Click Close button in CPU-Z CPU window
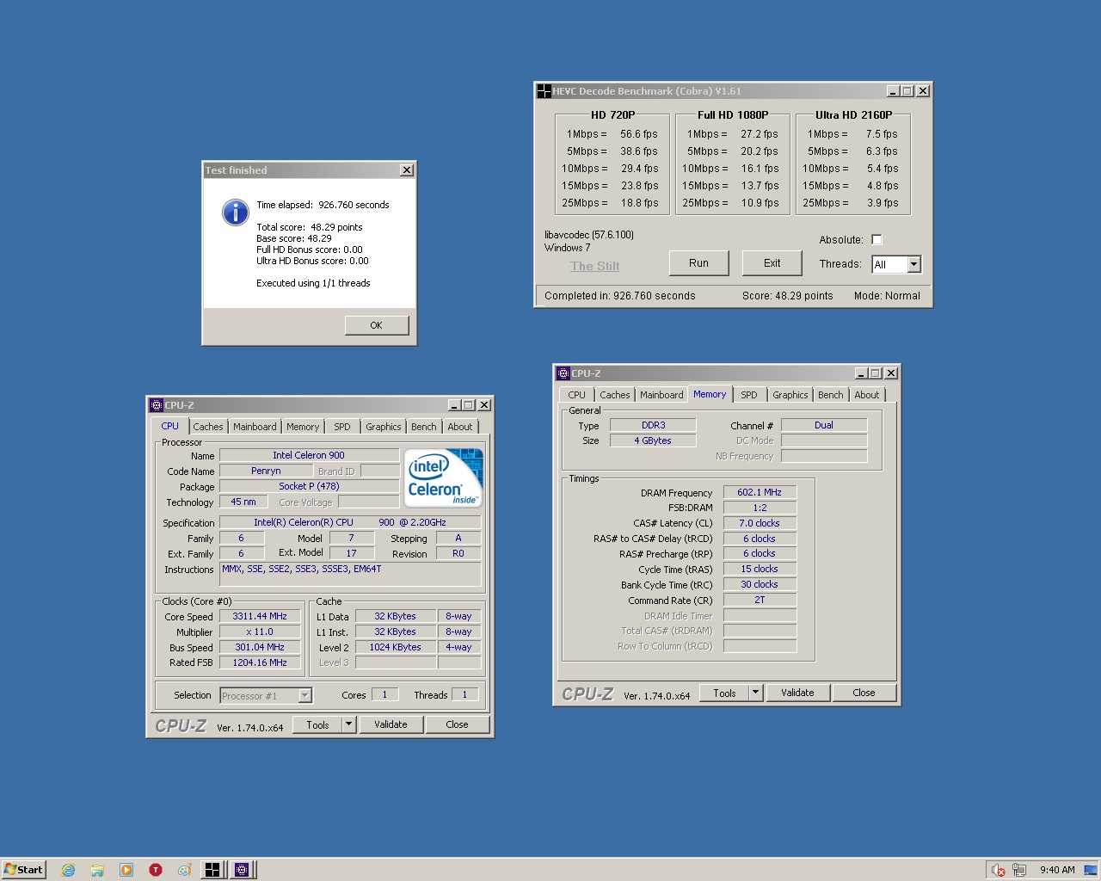 tap(457, 724)
